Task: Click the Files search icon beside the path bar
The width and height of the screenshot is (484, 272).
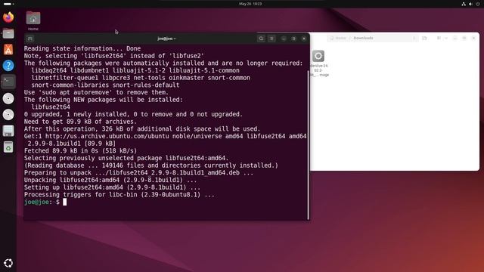Action: tap(424, 39)
